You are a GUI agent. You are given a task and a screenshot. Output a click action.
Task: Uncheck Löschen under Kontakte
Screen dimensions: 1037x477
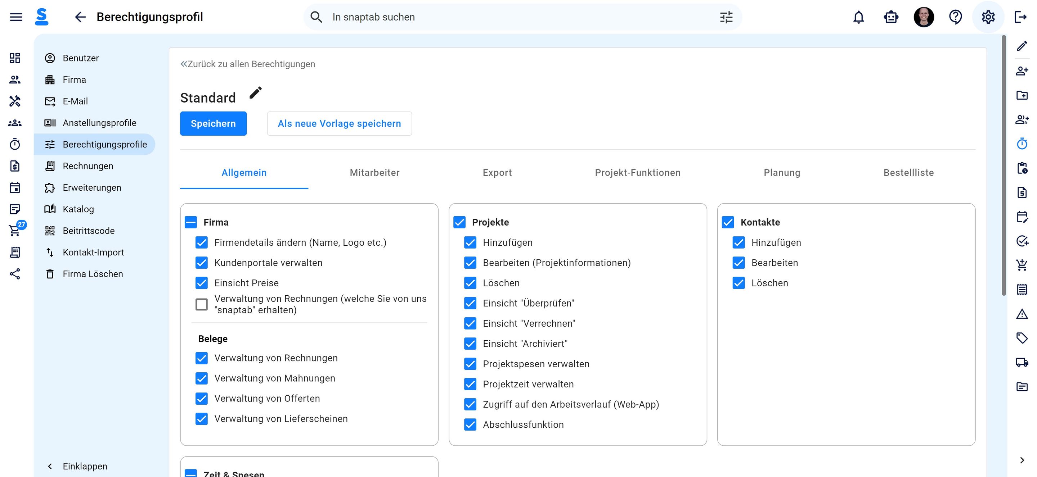tap(739, 283)
